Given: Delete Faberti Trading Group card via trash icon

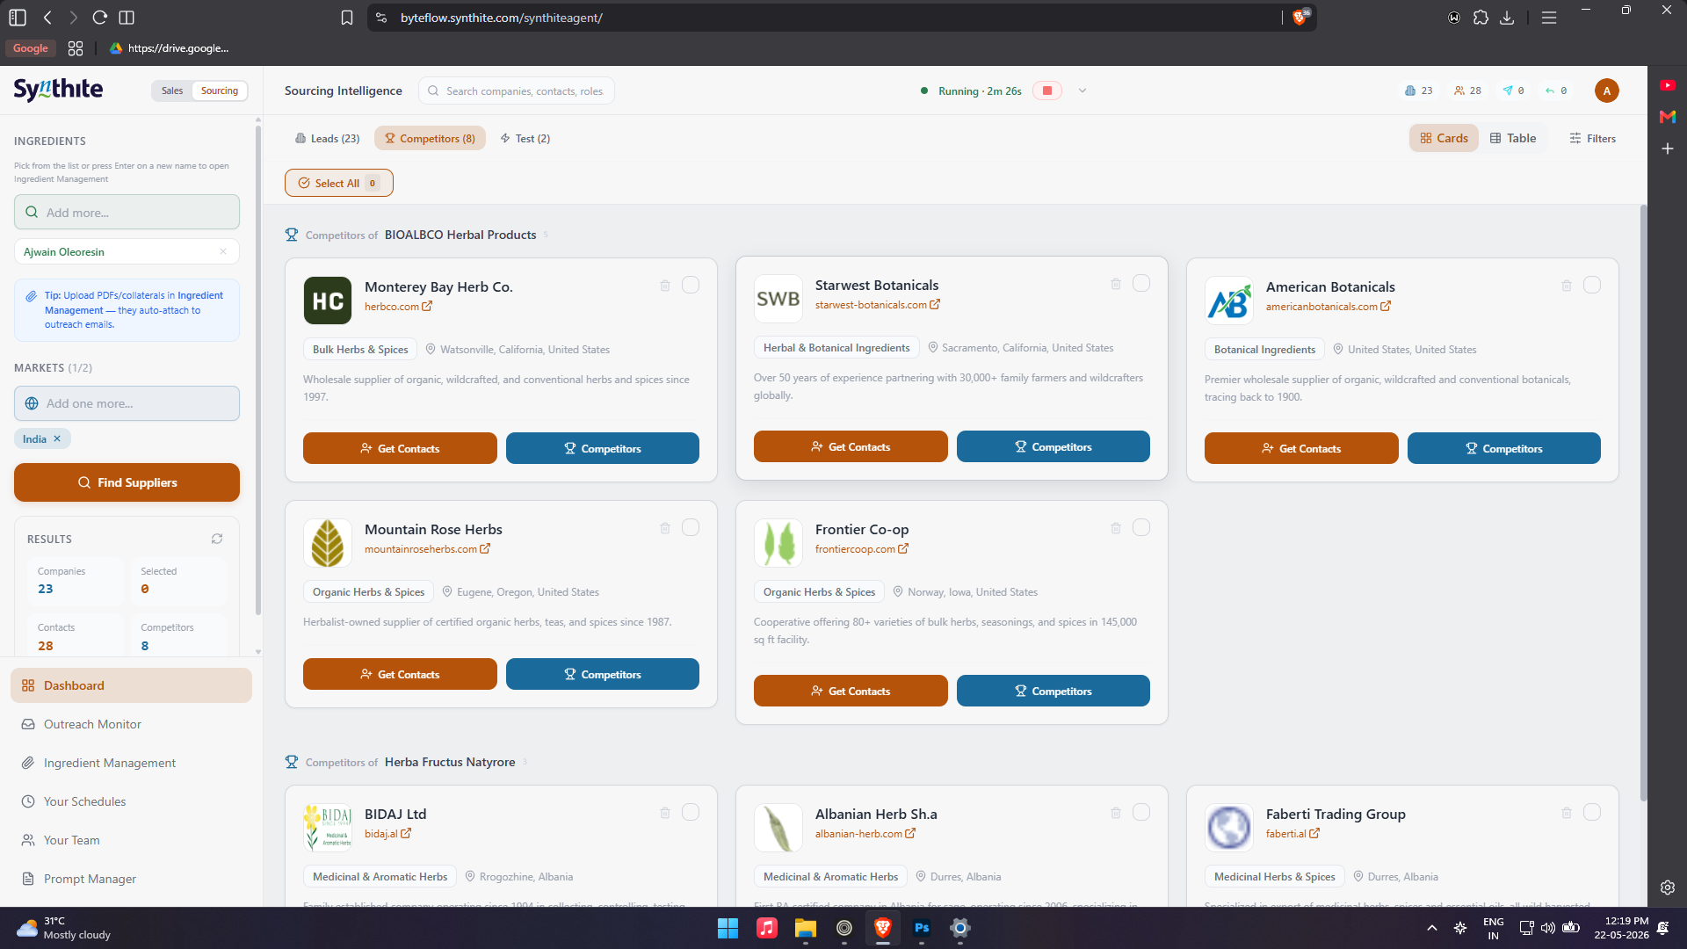Looking at the screenshot, I should (1567, 813).
